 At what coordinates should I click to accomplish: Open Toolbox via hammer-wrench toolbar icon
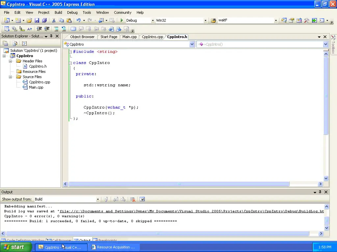point(307,20)
